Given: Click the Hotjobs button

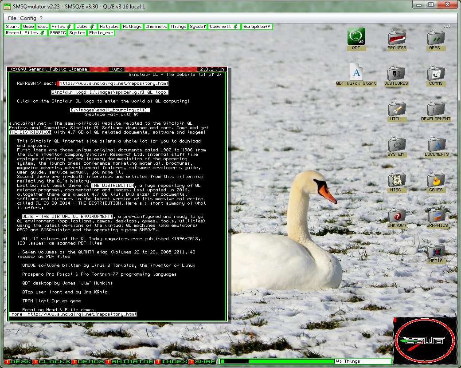Looking at the screenshot, I should pos(109,27).
